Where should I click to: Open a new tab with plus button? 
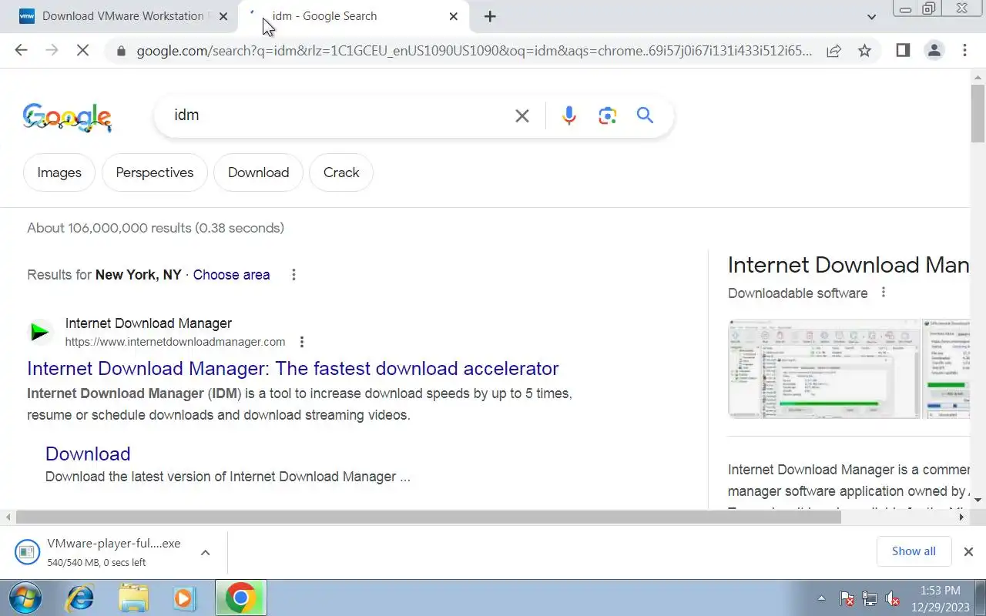(490, 16)
